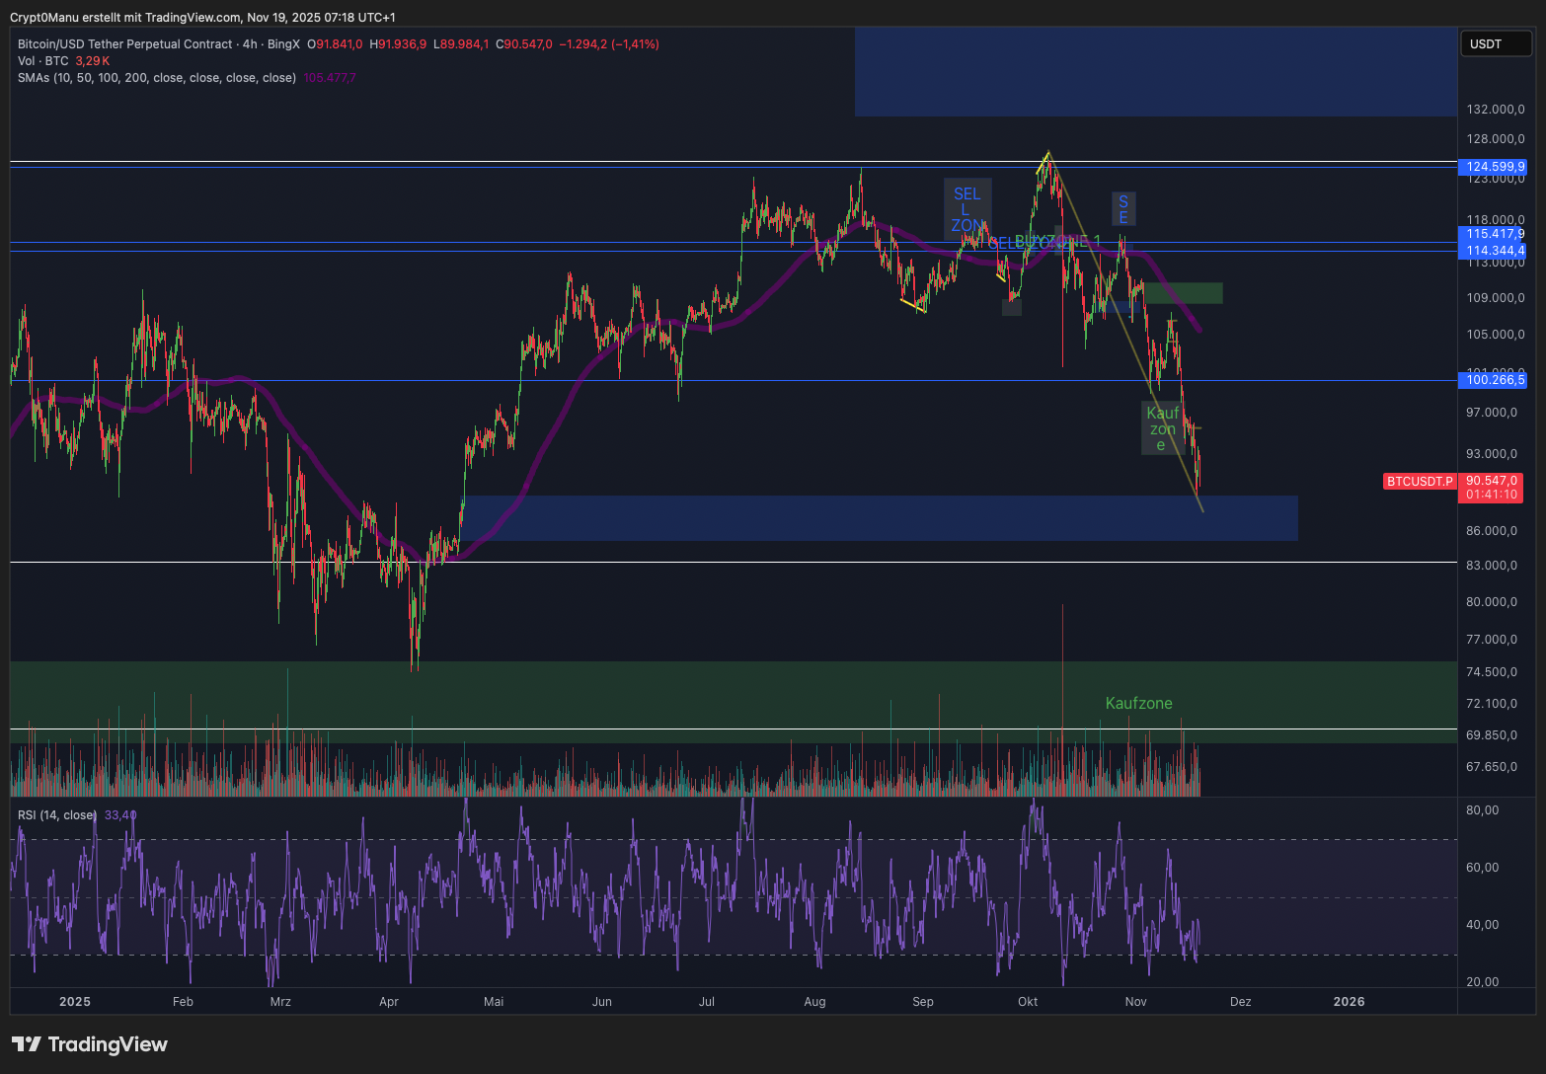Viewport: 1546px width, 1074px height.
Task: Select the blue 'S E' annotation box
Action: click(1122, 209)
